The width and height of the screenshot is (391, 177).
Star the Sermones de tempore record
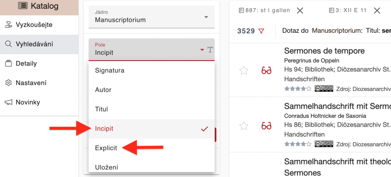[x=244, y=71]
